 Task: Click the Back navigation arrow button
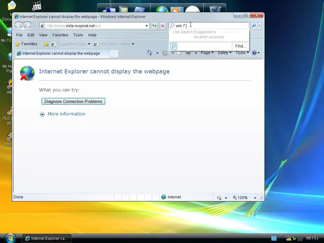tap(19, 26)
